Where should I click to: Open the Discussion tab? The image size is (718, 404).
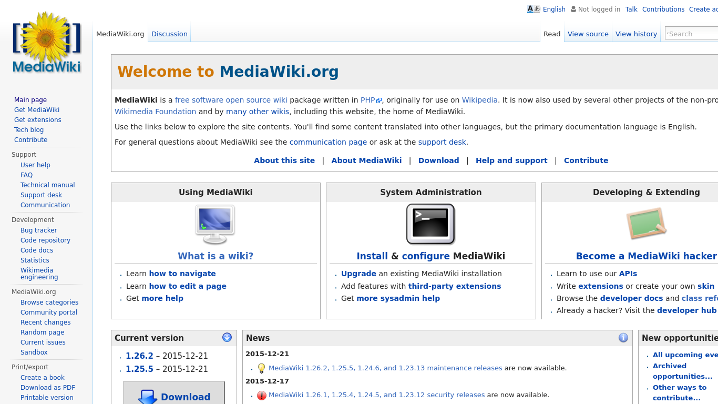pyautogui.click(x=169, y=34)
